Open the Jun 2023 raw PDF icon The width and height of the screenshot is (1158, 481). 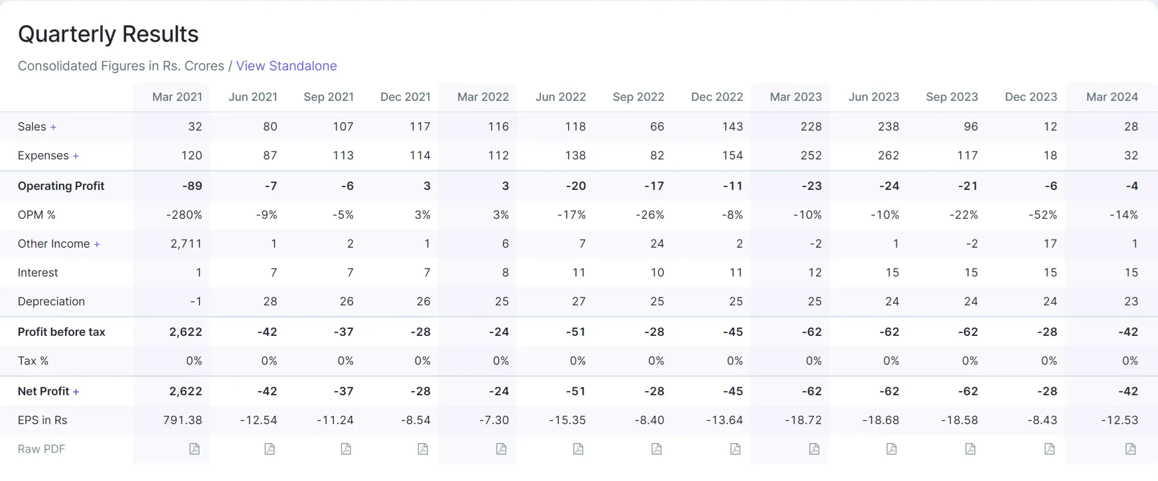coord(892,449)
